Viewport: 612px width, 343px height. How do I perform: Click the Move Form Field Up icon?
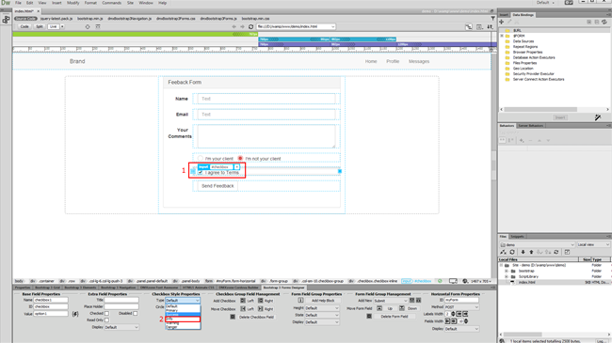click(379, 308)
